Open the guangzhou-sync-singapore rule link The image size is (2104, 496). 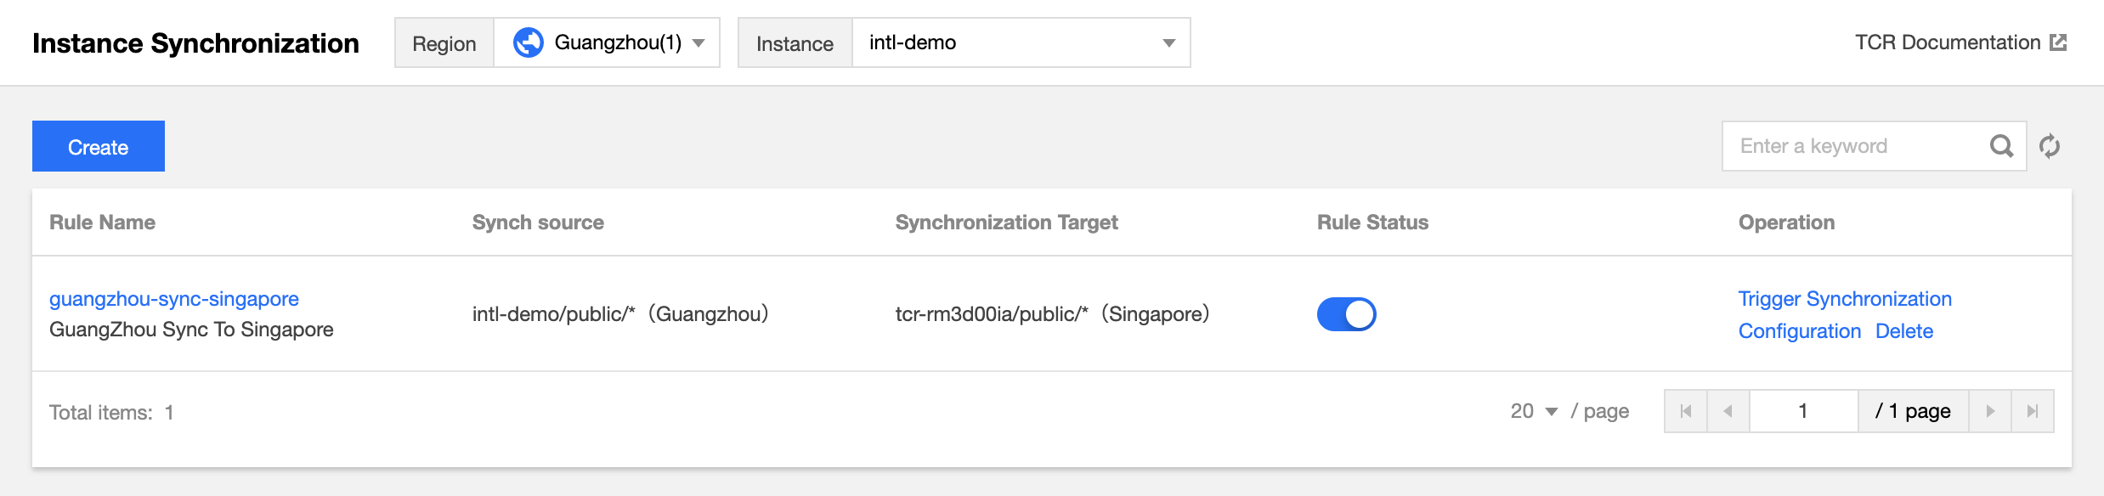(174, 299)
